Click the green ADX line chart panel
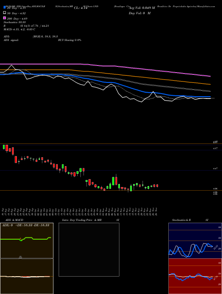This screenshot has width=222, height=294. point(27,241)
